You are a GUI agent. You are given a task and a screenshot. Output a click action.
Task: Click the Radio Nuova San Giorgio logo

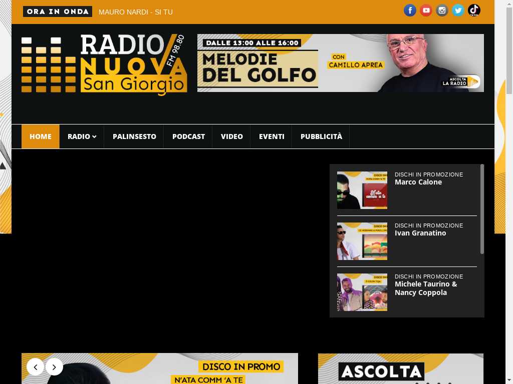click(x=104, y=64)
